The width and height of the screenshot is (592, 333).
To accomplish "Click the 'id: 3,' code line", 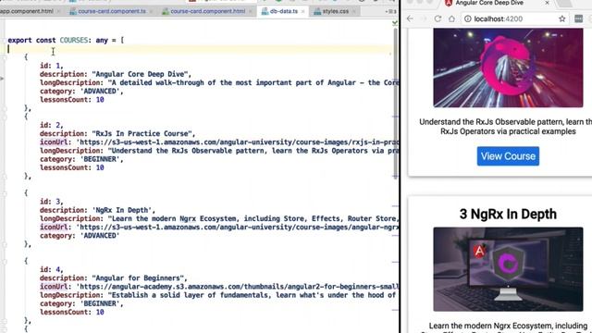I will point(52,202).
